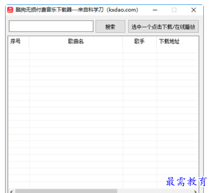210x193 pixels.
Task: Click the 搜索 search button
Action: (110, 26)
